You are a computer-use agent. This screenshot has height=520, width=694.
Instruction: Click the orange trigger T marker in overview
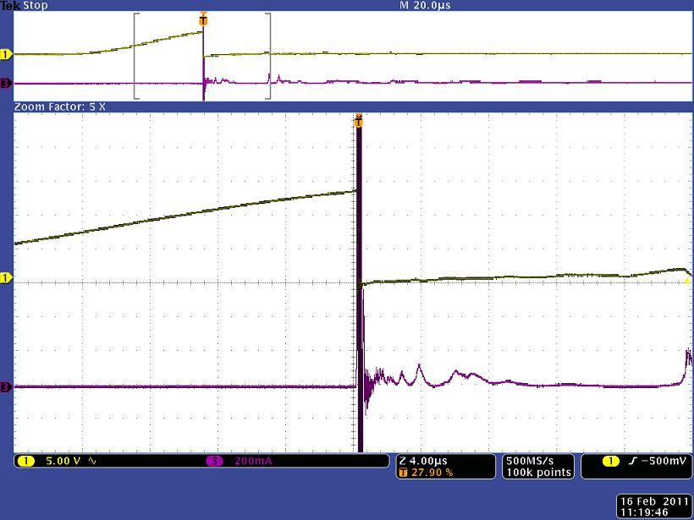(203, 19)
